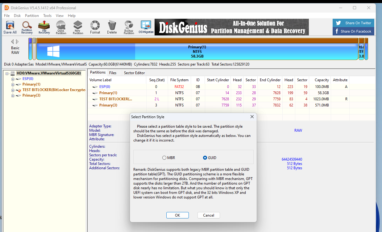Click the End Cylinder column header
This screenshot has width=382, height=232.
pos(270,80)
